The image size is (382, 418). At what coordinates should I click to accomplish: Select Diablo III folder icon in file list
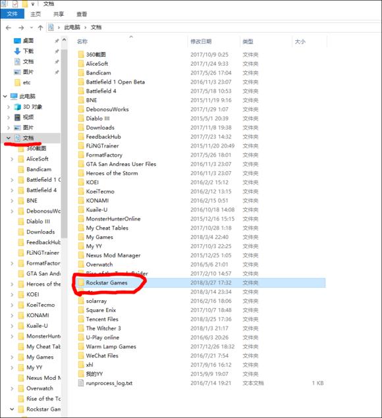(81, 118)
